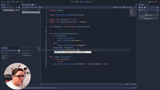Switch to the Script workspace
This screenshot has width=160, height=90.
[82, 2]
